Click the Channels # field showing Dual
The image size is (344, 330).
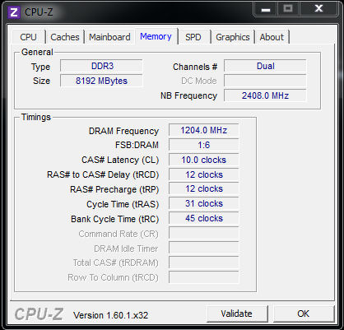265,66
